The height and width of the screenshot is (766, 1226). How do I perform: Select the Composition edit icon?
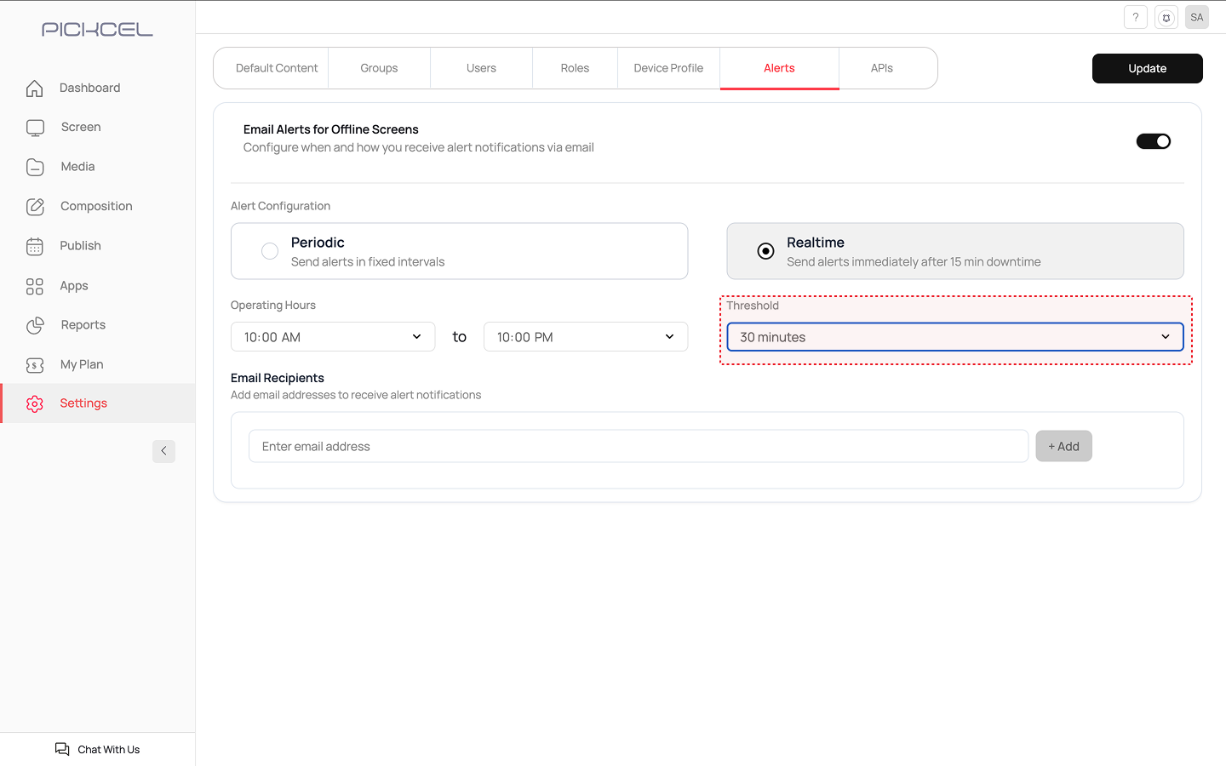pos(35,207)
